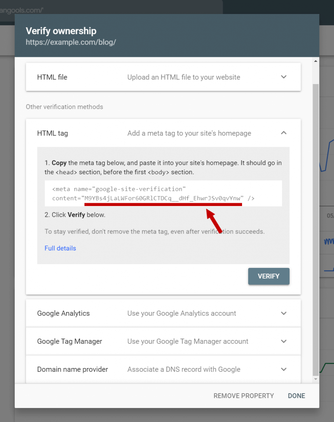Viewport: 334px width, 422px height.
Task: Click the Verify ownership dialog title
Action: pos(61,31)
